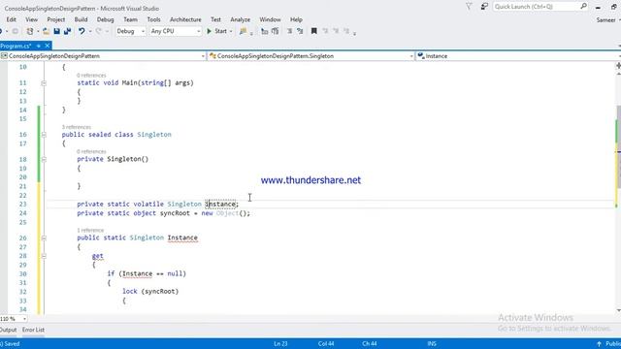Open the Help menu
The height and width of the screenshot is (349, 621).
pos(296,19)
